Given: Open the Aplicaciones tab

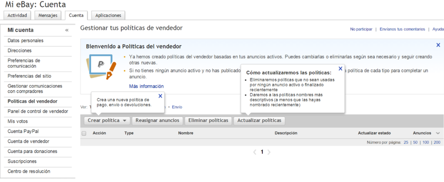Looking at the screenshot, I should (x=108, y=15).
